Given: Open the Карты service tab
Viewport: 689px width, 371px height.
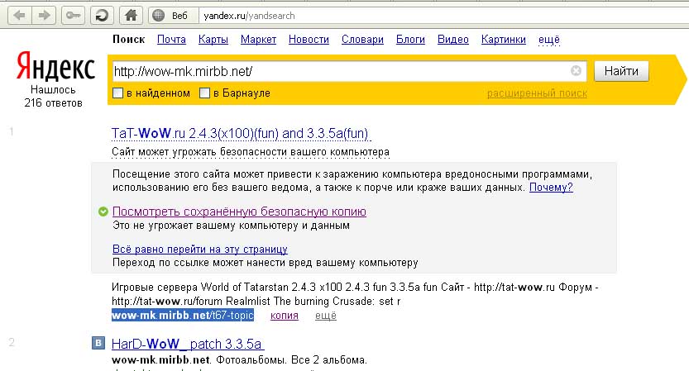Looking at the screenshot, I should [x=213, y=40].
